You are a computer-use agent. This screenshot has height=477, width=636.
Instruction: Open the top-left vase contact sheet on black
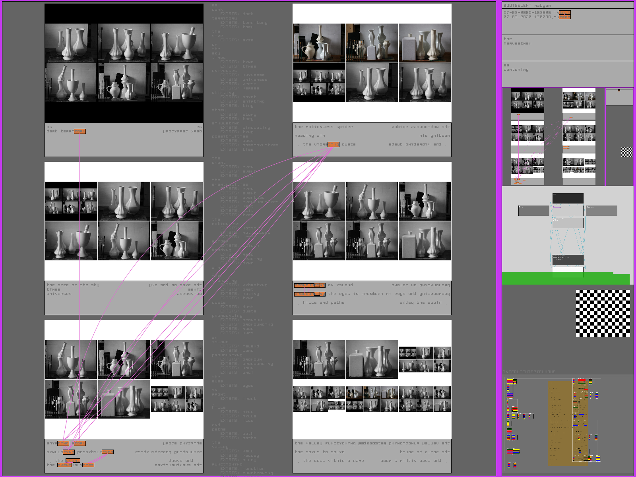[x=124, y=63]
